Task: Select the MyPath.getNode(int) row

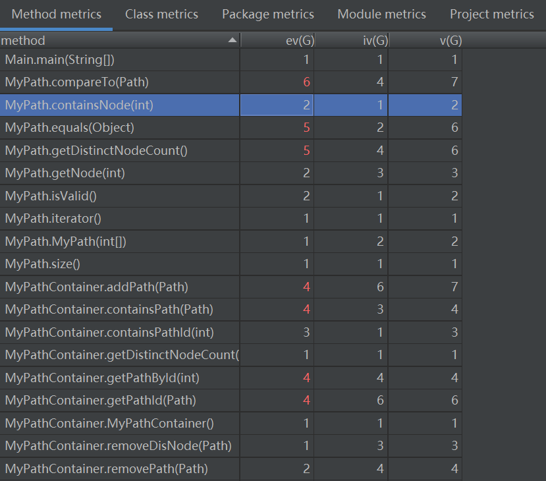Action: coord(231,173)
